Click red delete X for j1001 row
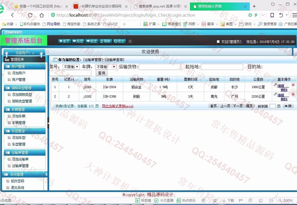This screenshot has height=205, width=297. click(293, 85)
